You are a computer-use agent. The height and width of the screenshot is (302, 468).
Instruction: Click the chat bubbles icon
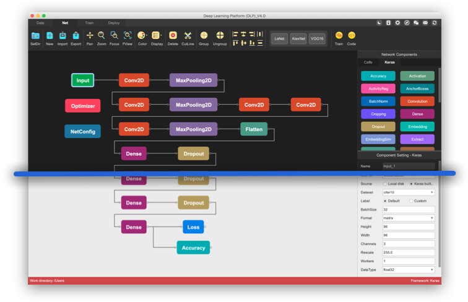click(416, 23)
